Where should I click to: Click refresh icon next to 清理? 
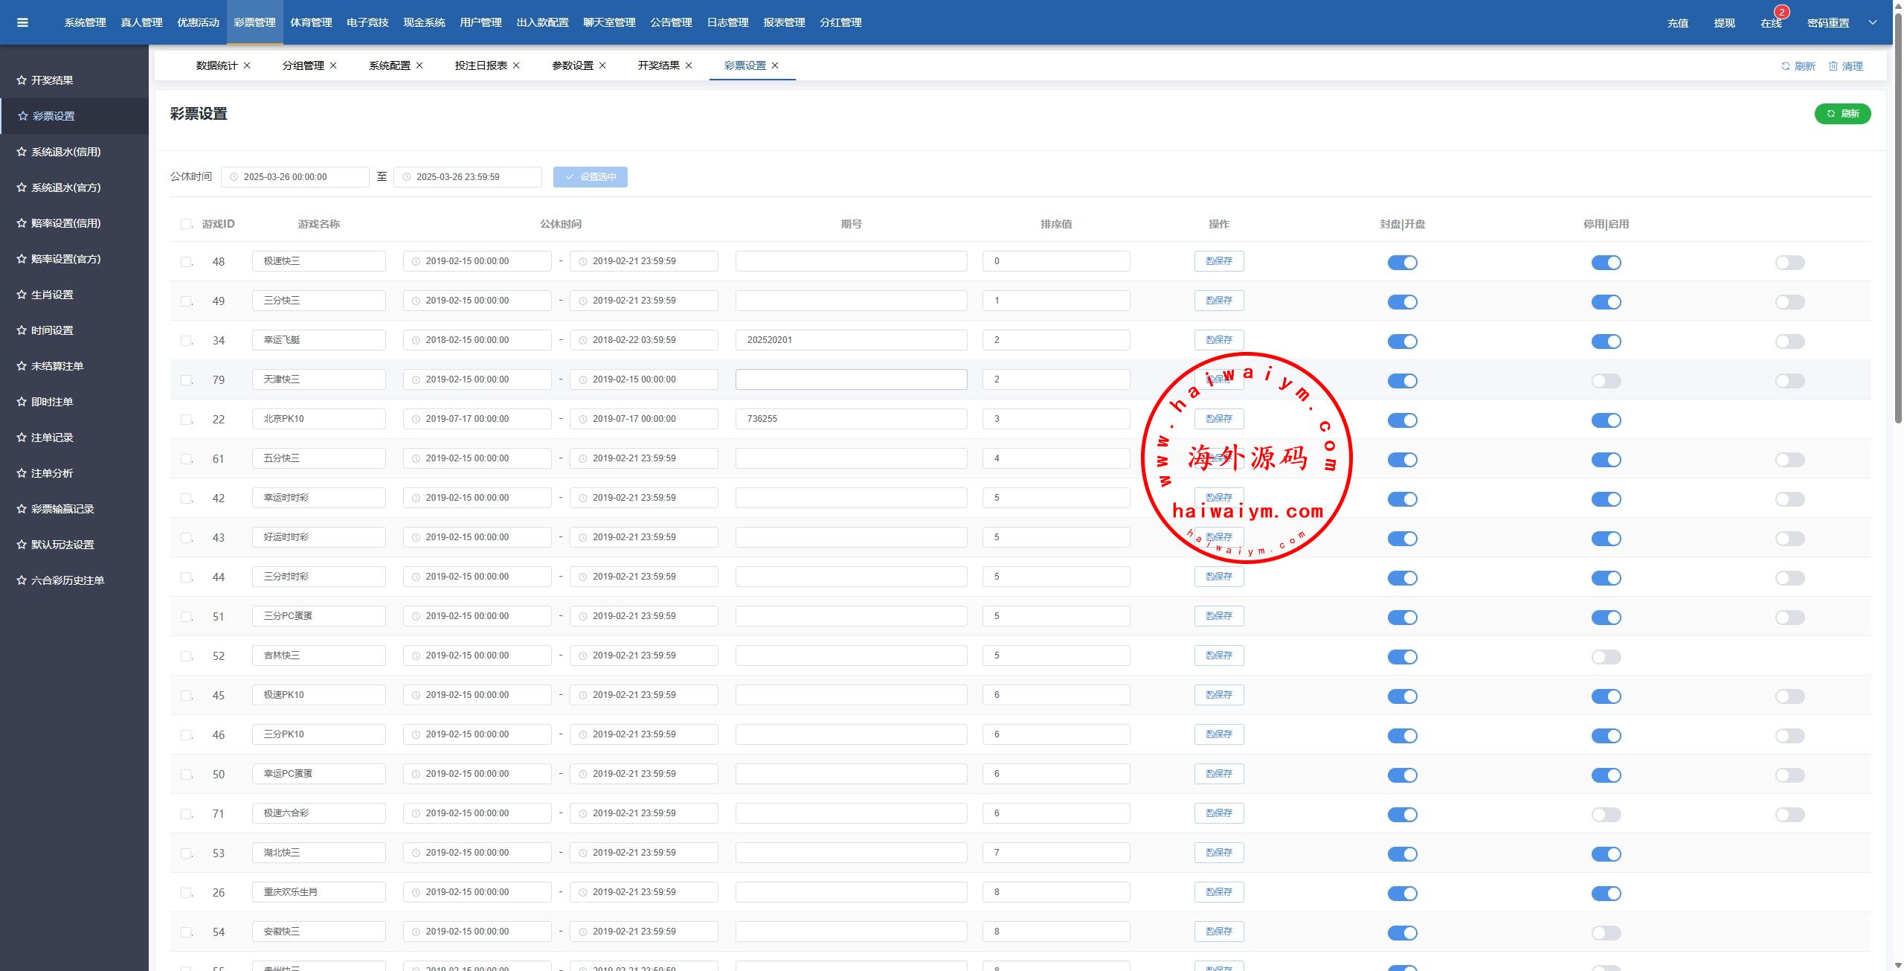(1786, 66)
